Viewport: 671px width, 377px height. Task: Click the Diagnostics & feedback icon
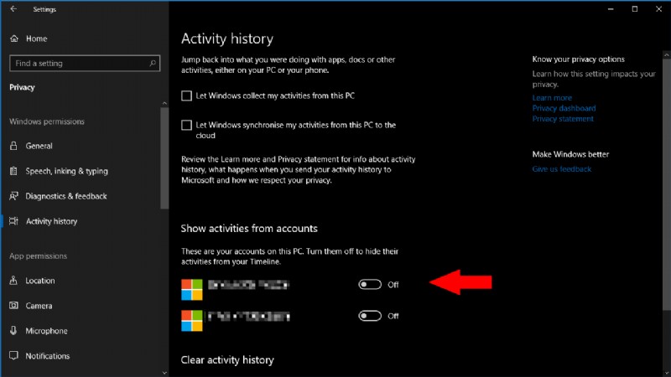click(13, 196)
